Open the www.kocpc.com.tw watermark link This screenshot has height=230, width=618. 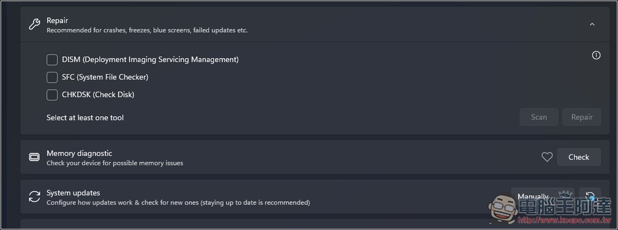[x=565, y=219]
